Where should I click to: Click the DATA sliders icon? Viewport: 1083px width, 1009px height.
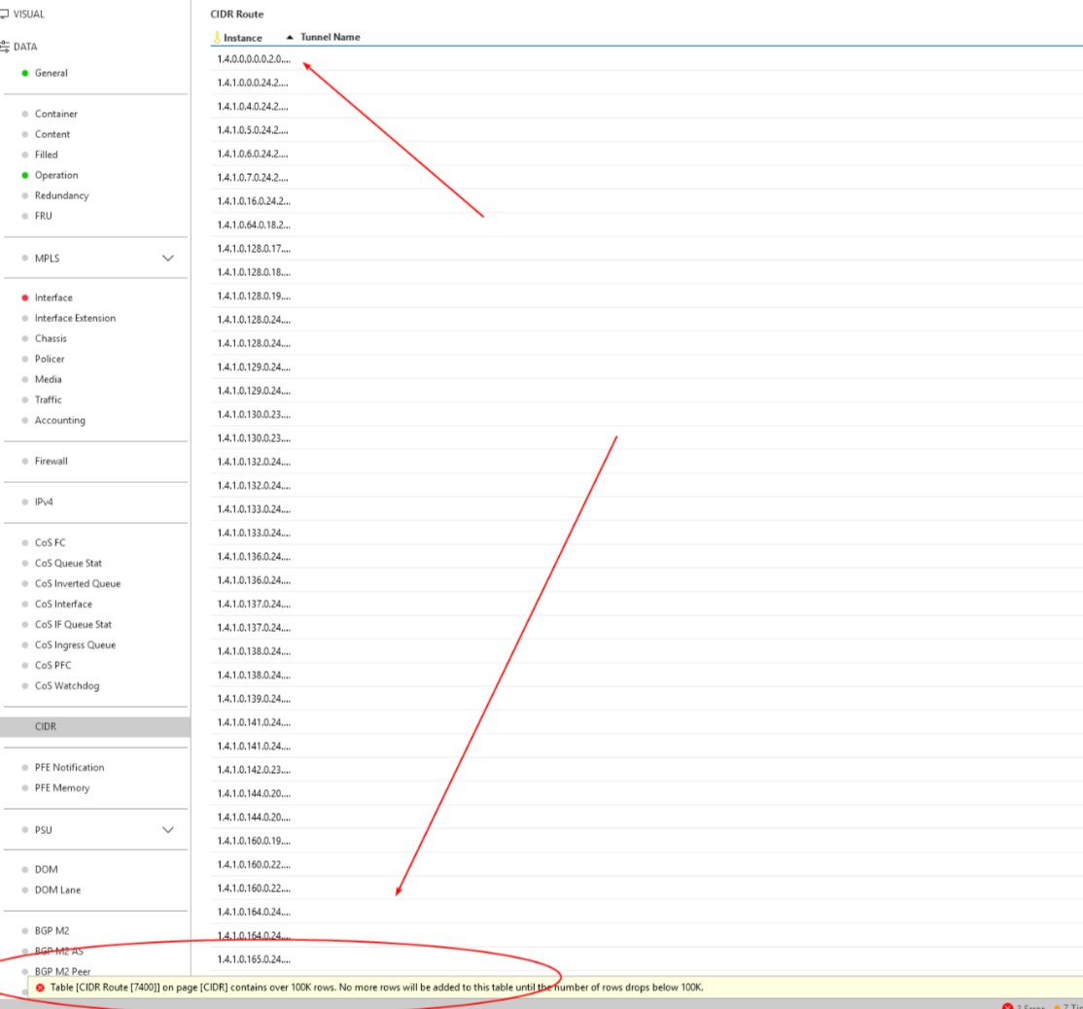click(5, 47)
